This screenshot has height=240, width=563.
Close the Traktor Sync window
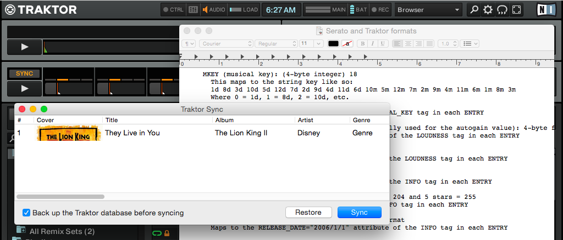[22, 109]
